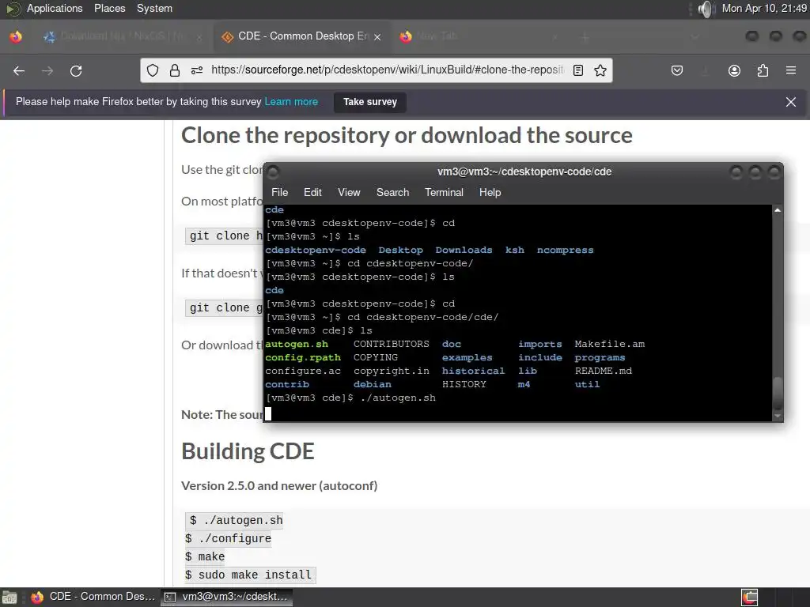The image size is (810, 607).
Task: Open the terminal Help menu
Action: coord(490,193)
